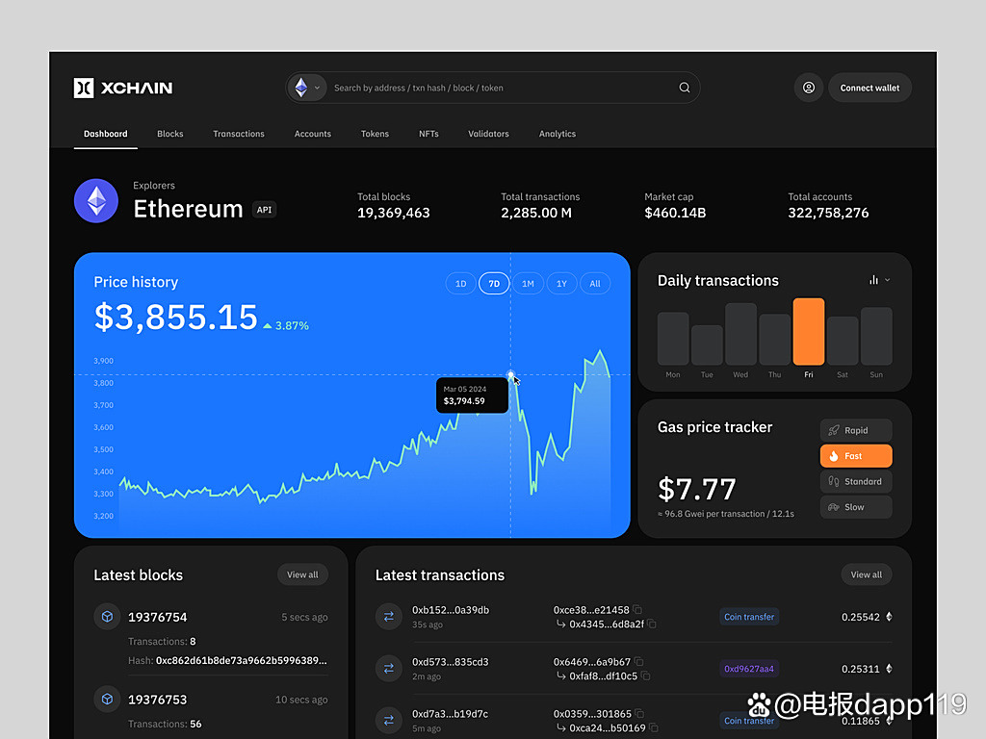Click the XCHAIN logo
This screenshot has height=739, width=986.
(123, 88)
